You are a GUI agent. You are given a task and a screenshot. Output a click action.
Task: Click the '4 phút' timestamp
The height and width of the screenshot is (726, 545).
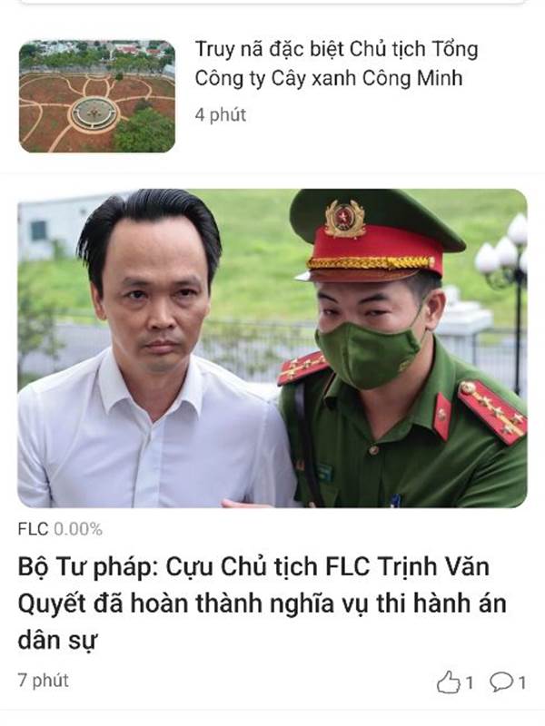coord(220,114)
